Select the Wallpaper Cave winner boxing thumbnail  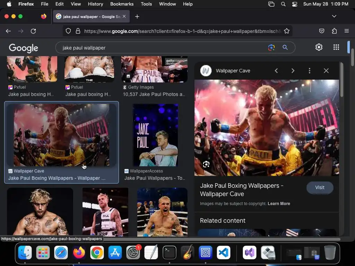pos(62,135)
